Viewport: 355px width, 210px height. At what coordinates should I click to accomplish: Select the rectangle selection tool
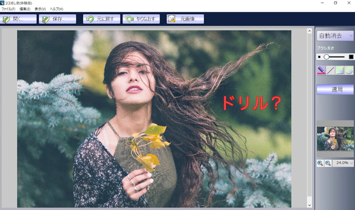click(339, 70)
